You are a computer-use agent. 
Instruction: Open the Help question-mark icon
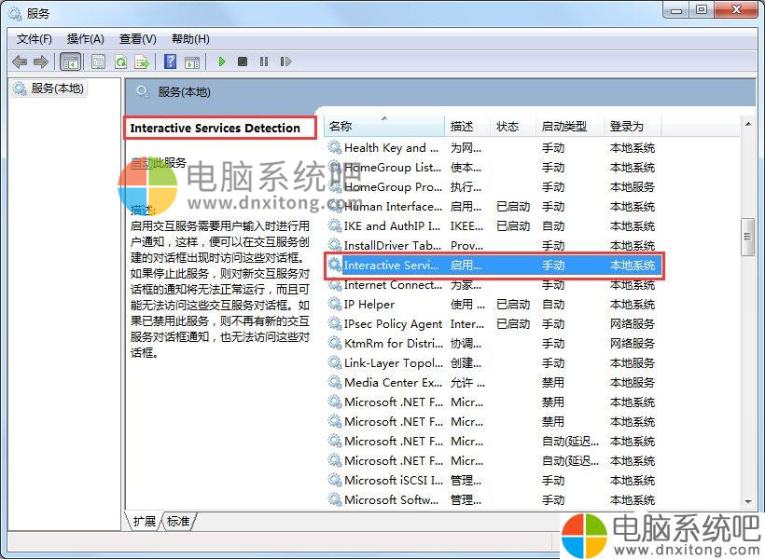(x=171, y=61)
